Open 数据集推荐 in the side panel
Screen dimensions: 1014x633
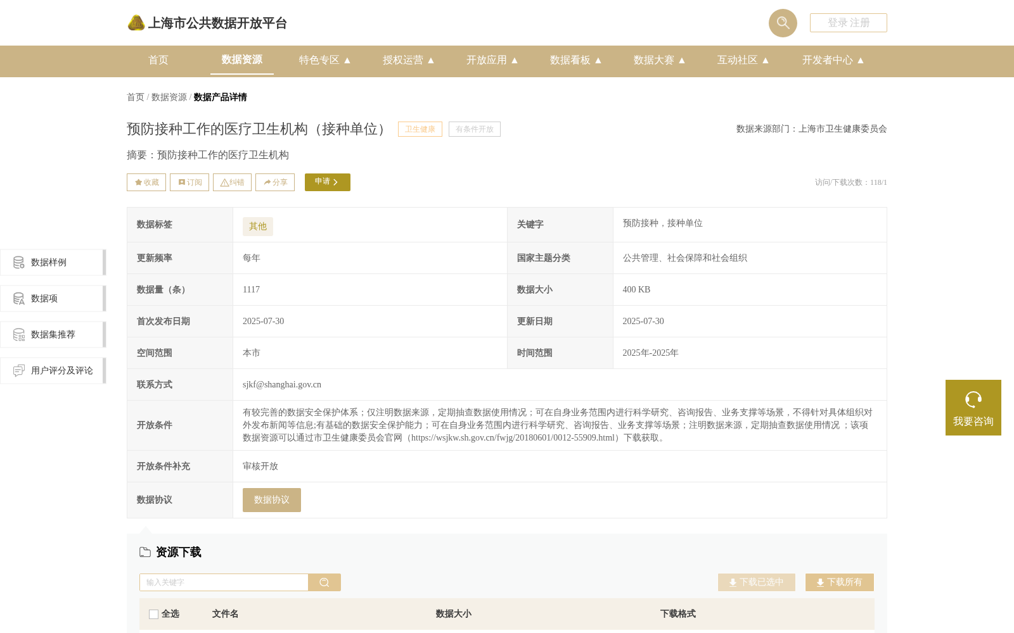[53, 334]
